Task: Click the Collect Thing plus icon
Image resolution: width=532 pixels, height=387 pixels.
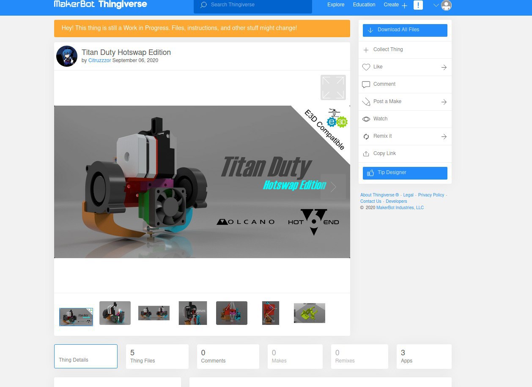Action: (x=366, y=50)
